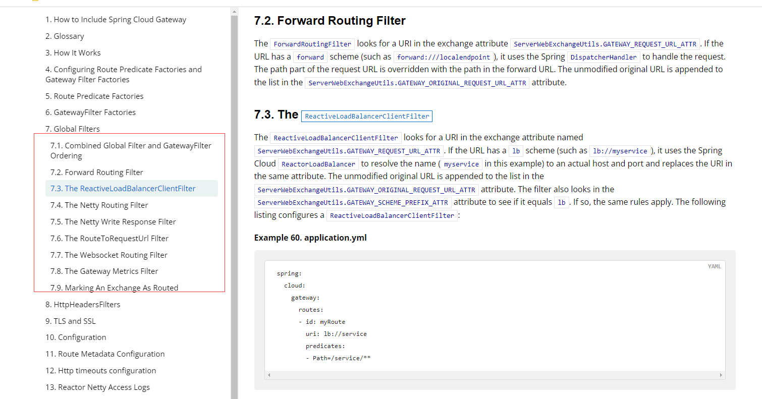This screenshot has height=399, width=762.
Task: Click 'Example 60. application.yml' caption
Action: (x=310, y=238)
